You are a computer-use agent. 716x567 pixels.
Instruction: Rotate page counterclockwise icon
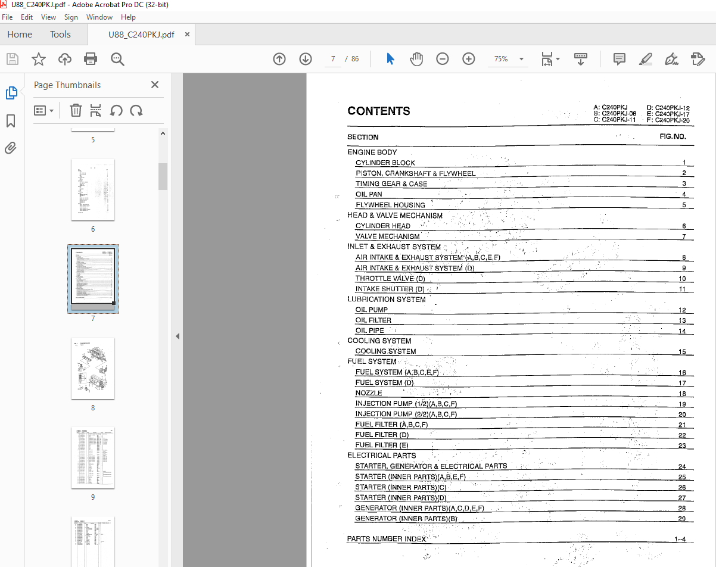[116, 110]
